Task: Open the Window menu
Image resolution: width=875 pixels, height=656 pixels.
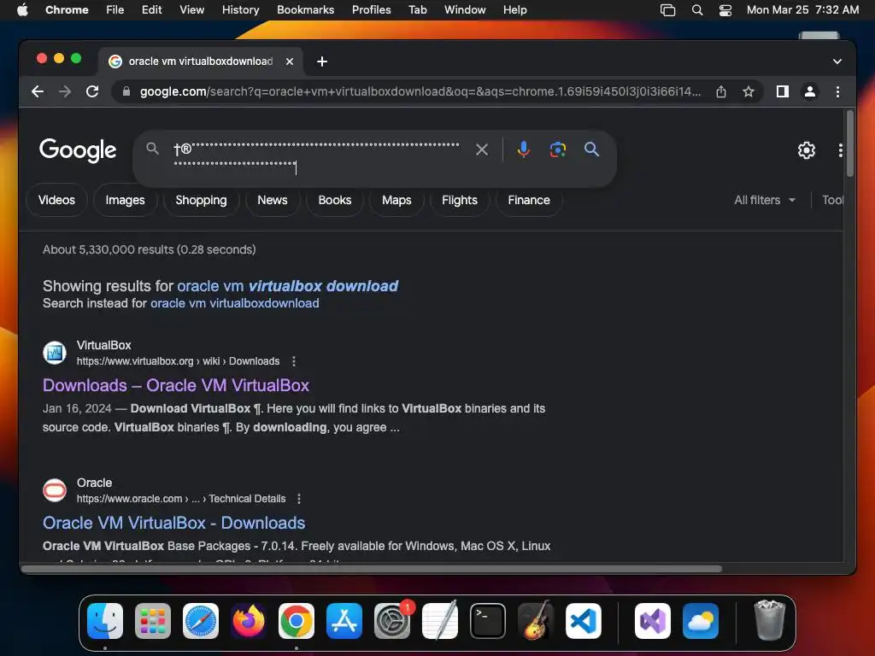Action: tap(465, 9)
